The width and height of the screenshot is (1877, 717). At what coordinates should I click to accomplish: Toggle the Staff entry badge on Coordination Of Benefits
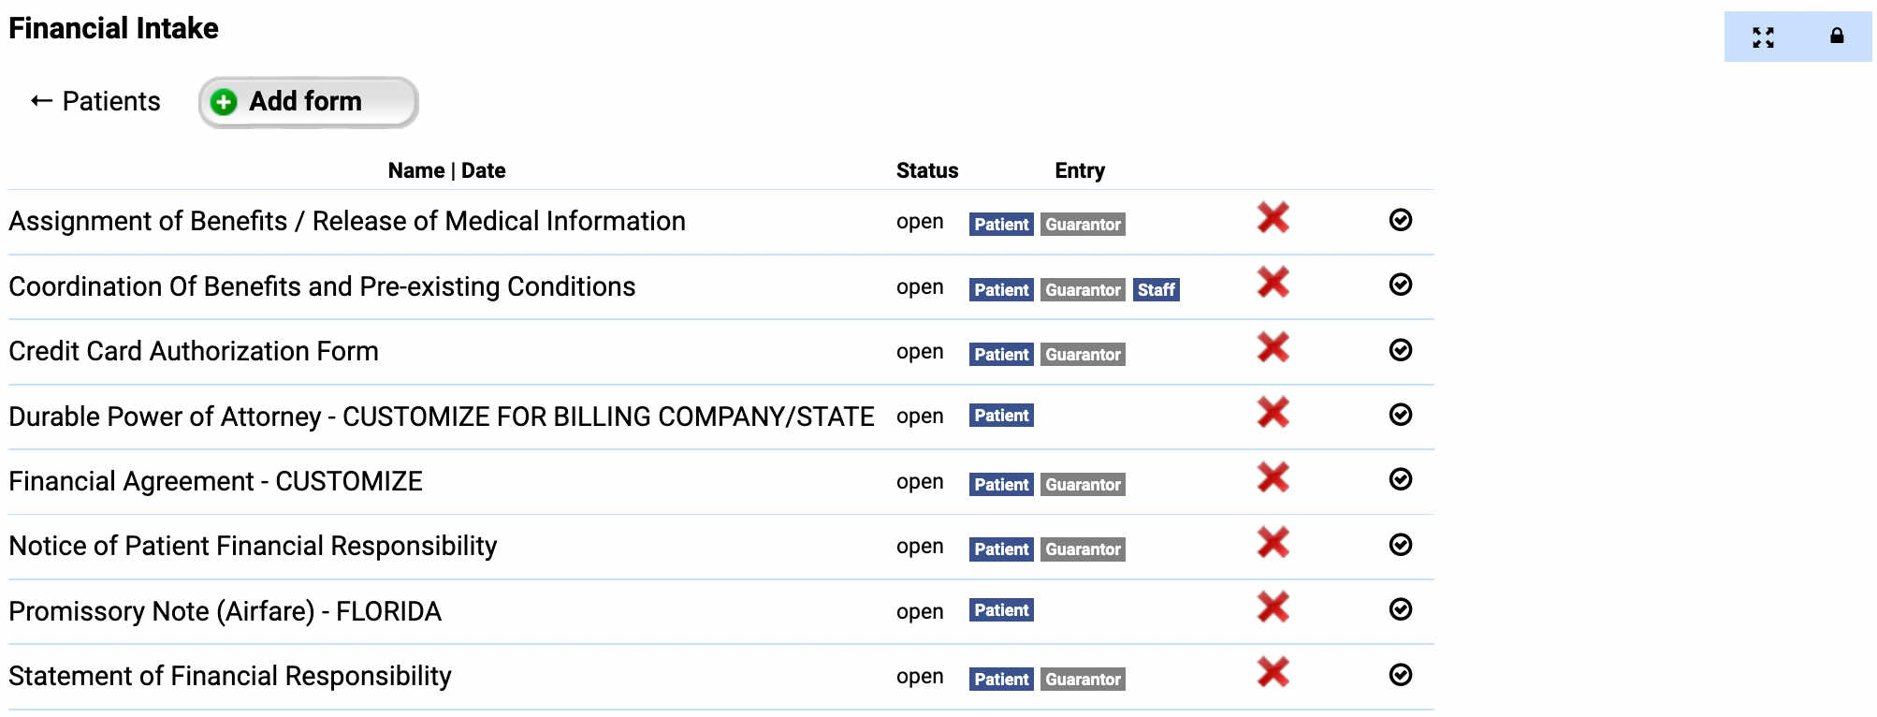[1156, 290]
